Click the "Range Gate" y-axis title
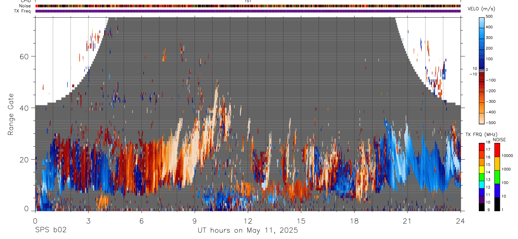 click(11, 114)
